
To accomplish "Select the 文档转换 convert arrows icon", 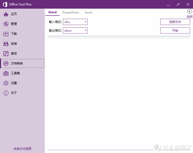I will coord(6,64).
